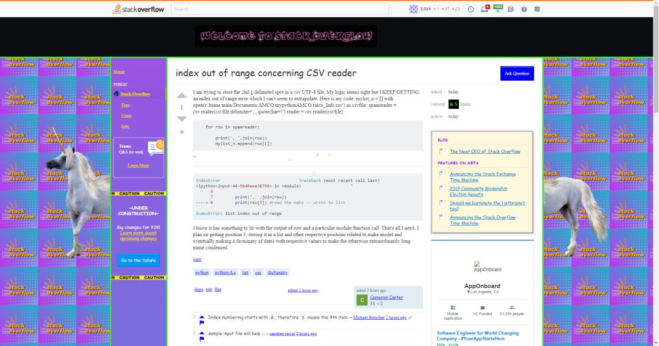Flag the 'sample input file will help' comment
Screen dimensions: 659x346
(x=202, y=339)
